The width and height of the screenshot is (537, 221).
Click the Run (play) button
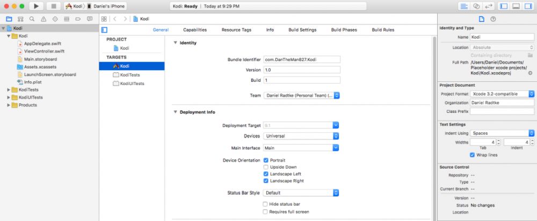[36, 6]
